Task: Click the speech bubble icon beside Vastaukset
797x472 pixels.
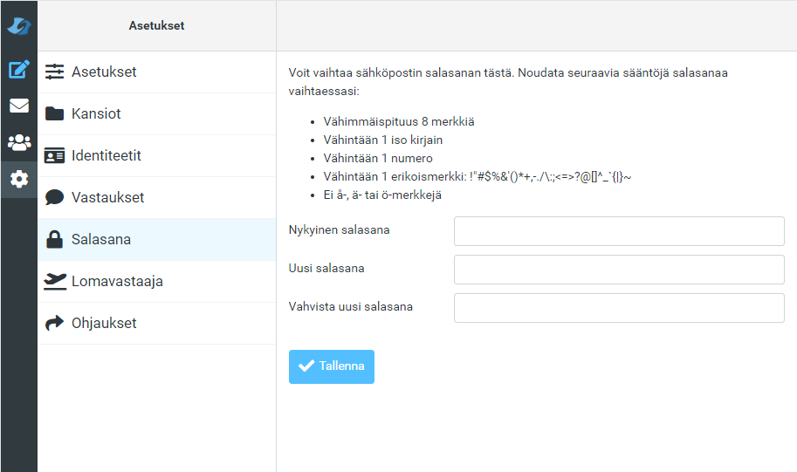Action: tap(54, 197)
